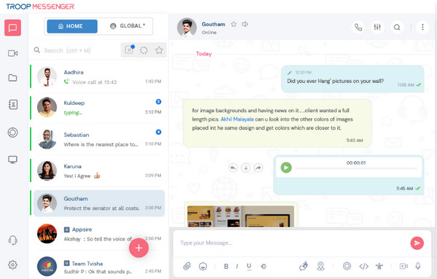Toggle italic formatting
This screenshot has height=279, width=437.
(237, 267)
